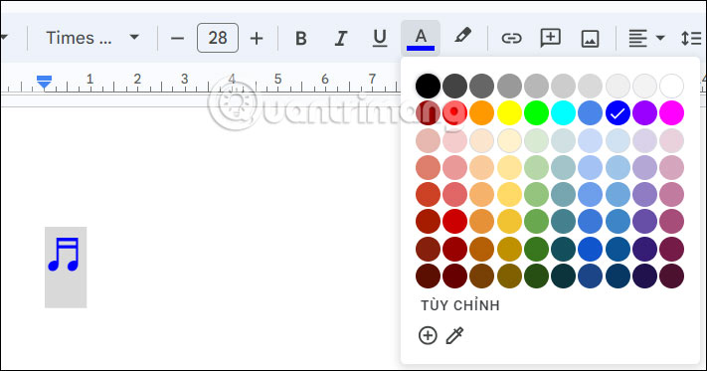The width and height of the screenshot is (707, 371).
Task: Choose the orange color swatch
Action: click(481, 113)
